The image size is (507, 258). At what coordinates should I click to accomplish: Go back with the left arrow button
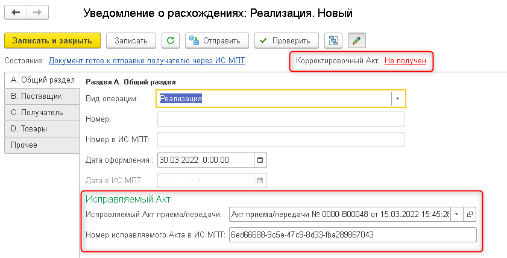point(16,13)
